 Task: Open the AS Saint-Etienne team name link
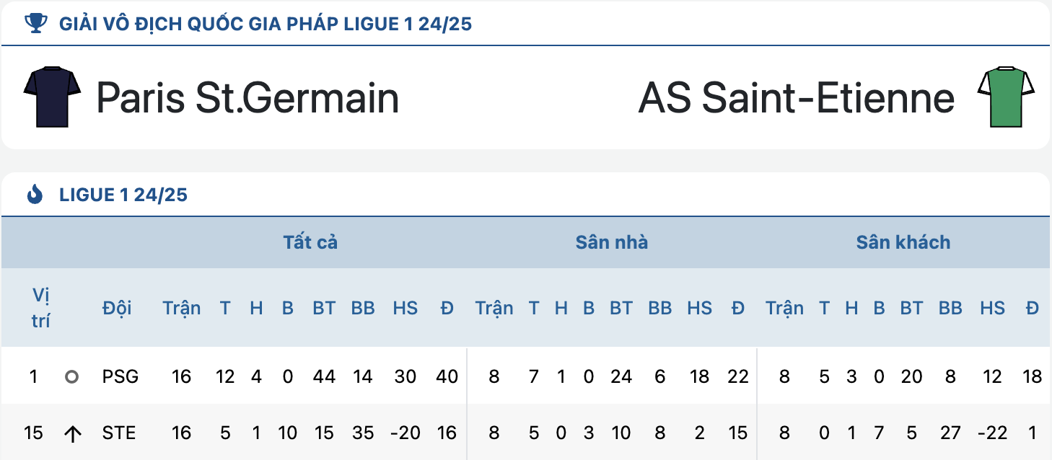[797, 97]
